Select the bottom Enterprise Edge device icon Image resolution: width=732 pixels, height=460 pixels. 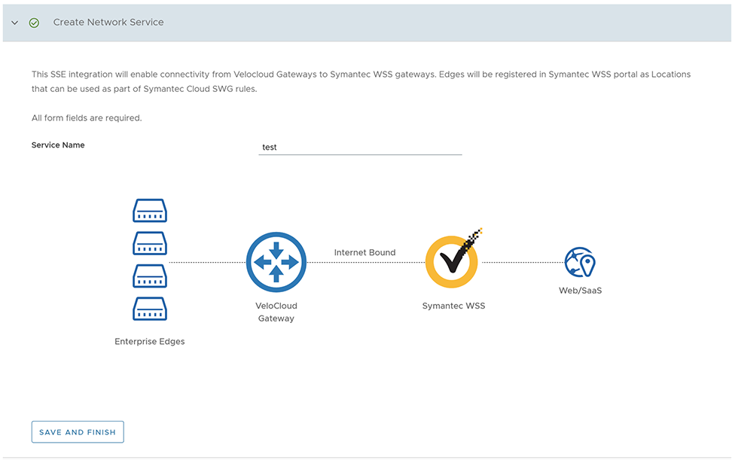[150, 309]
